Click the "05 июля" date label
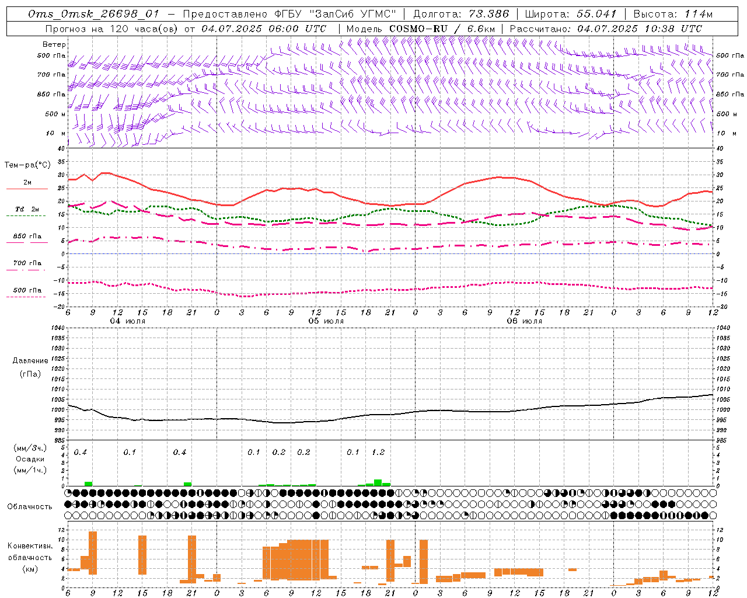 coord(326,321)
